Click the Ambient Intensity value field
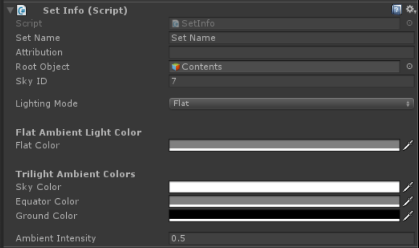419x248 pixels. pos(292,238)
